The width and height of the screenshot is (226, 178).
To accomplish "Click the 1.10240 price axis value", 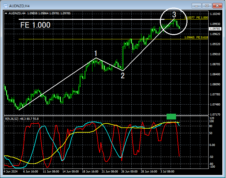I will 215,14.
